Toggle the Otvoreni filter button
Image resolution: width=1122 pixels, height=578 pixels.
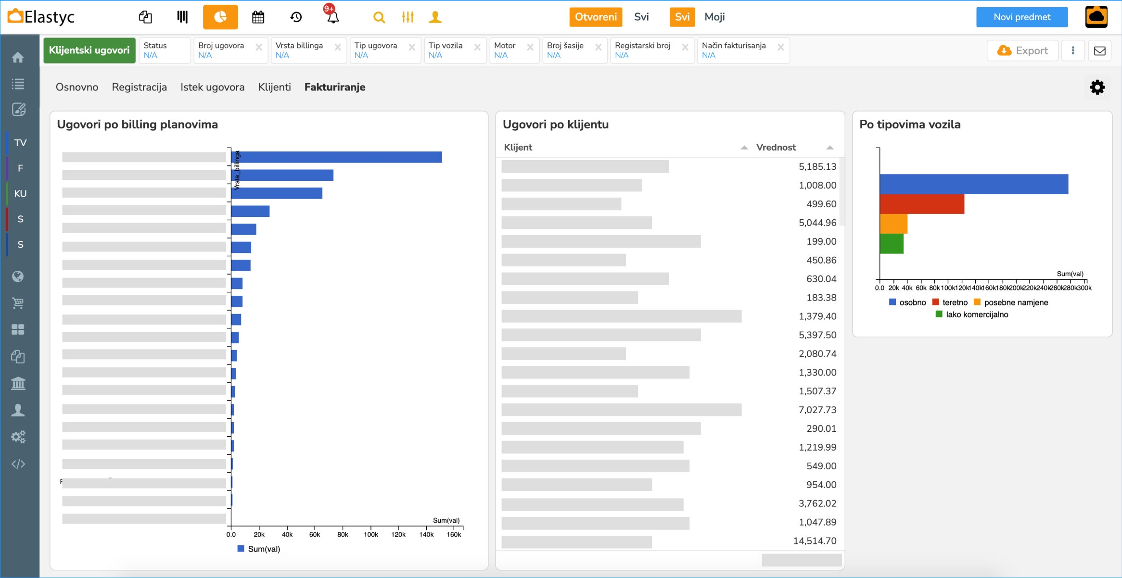coord(595,17)
